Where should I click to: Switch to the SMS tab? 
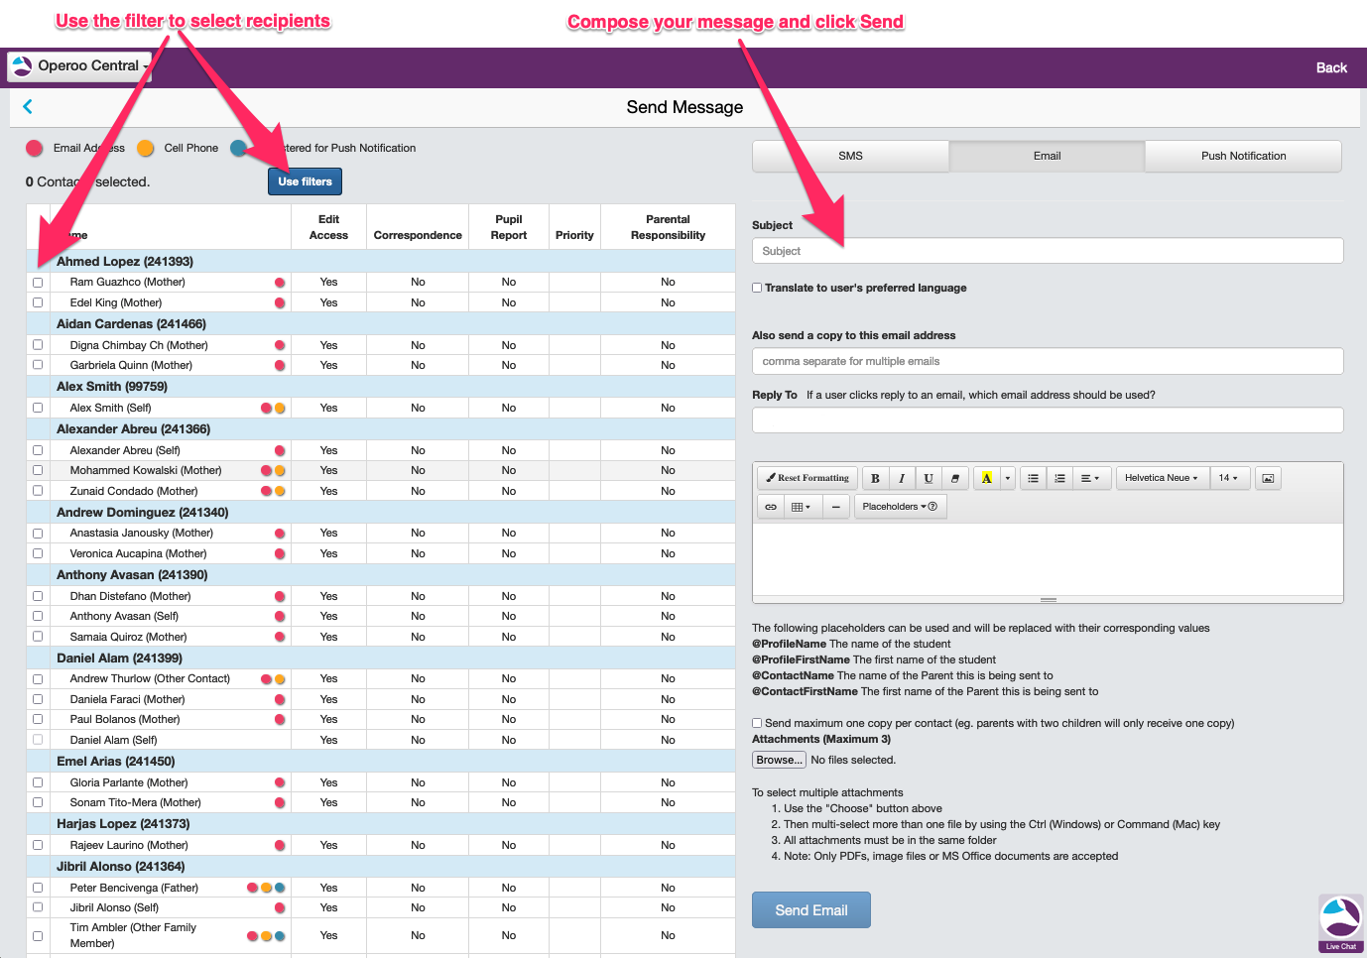pyautogui.click(x=850, y=156)
